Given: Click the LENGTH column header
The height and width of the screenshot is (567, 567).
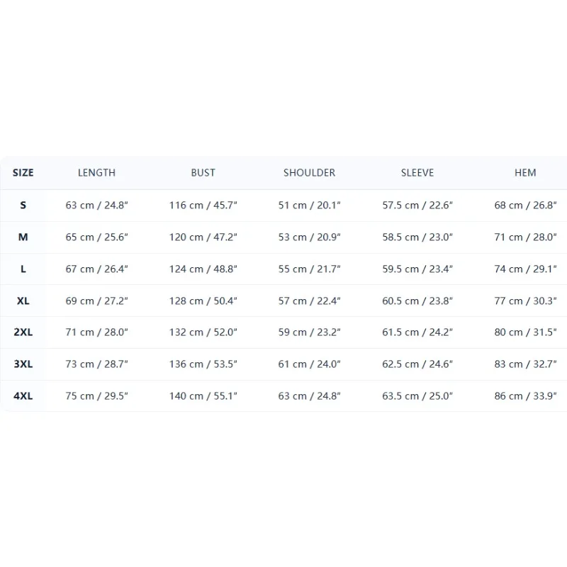Looking at the screenshot, I should click(x=96, y=173).
